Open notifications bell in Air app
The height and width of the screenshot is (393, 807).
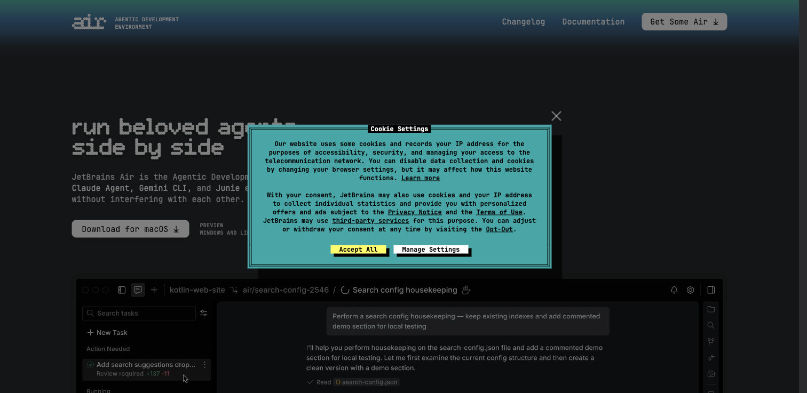point(674,290)
